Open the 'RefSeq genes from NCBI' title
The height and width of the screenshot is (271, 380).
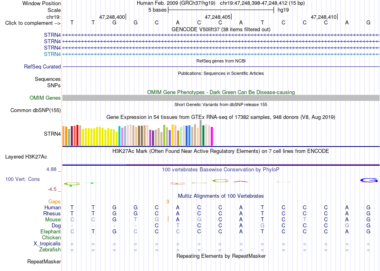pyautogui.click(x=221, y=61)
